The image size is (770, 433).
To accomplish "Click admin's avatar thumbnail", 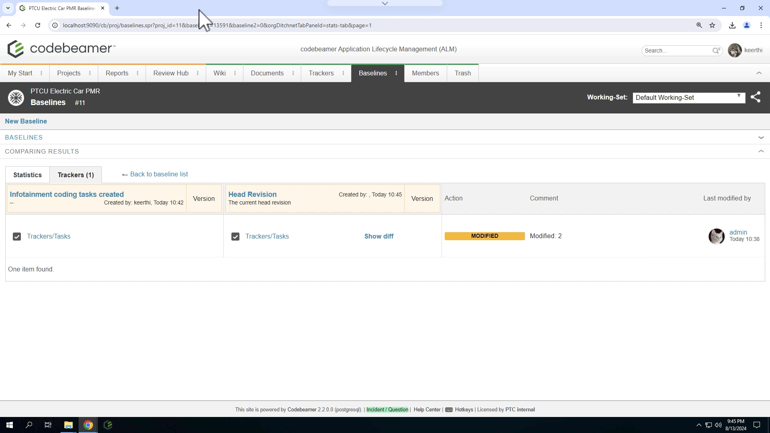I will (716, 236).
